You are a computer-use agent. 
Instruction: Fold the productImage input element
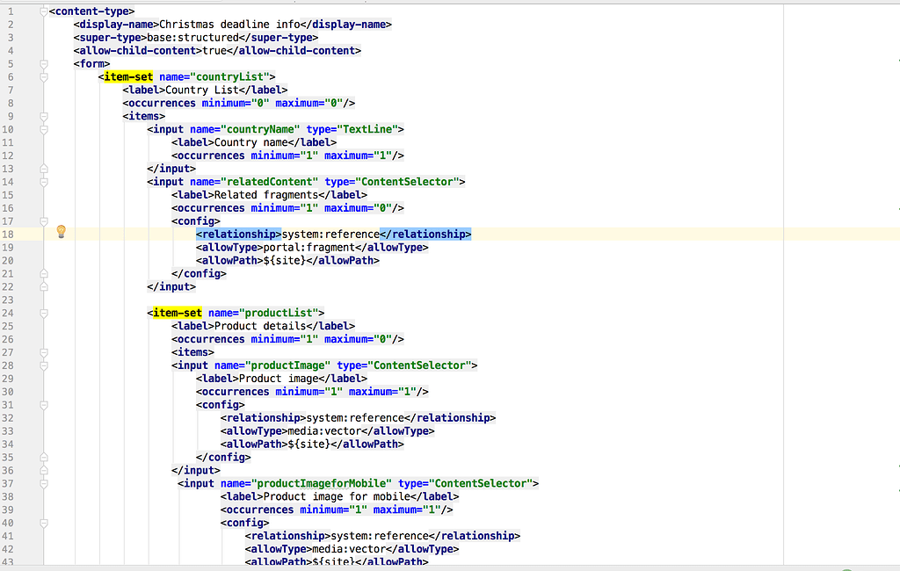click(42, 365)
